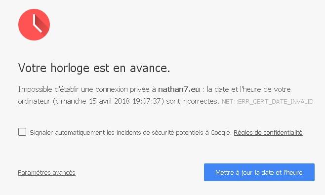Enable automatic security incident reporting checkbox
The image size is (325, 195).
point(22,132)
